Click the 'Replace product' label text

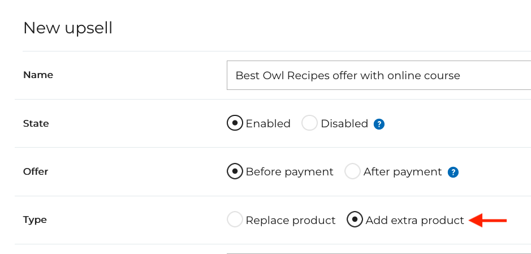click(291, 220)
